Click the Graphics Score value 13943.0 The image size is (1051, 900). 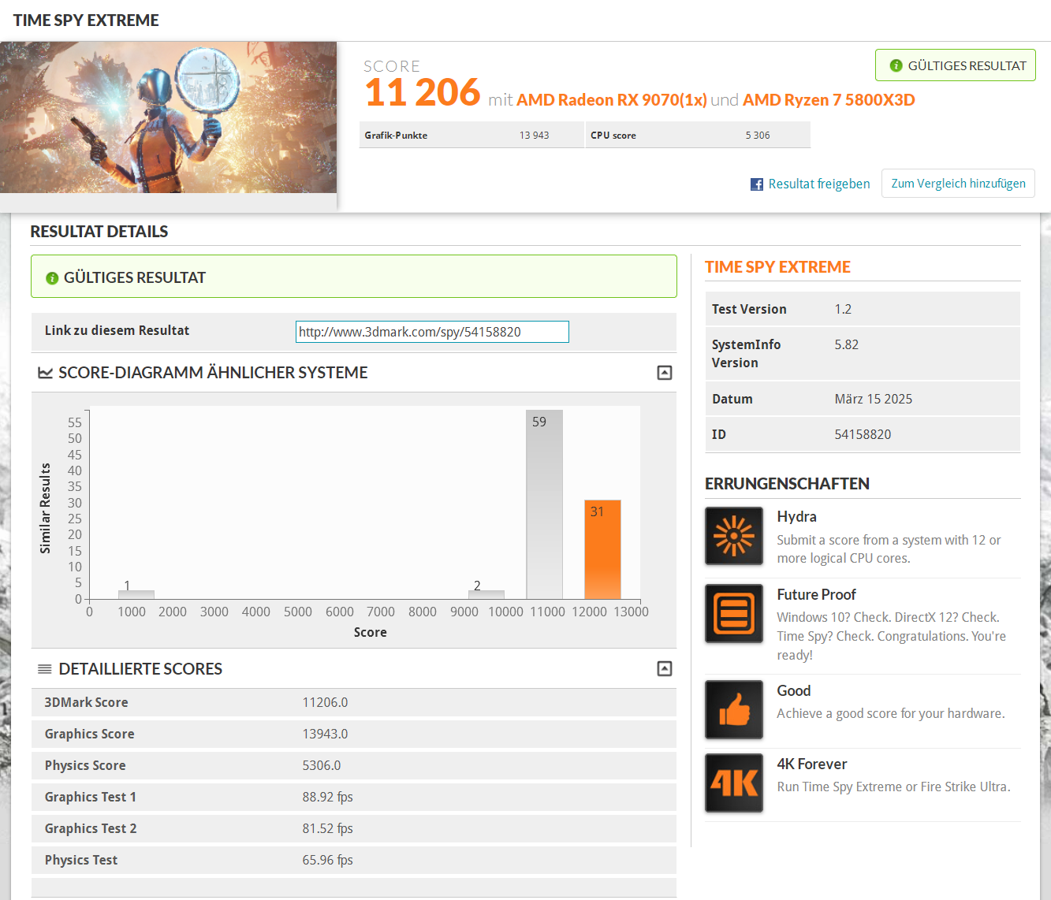pyautogui.click(x=325, y=734)
